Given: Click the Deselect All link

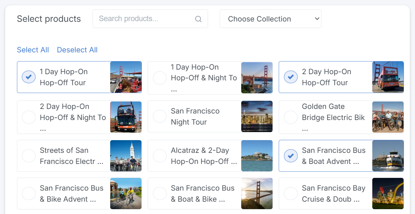Looking at the screenshot, I should tap(77, 50).
